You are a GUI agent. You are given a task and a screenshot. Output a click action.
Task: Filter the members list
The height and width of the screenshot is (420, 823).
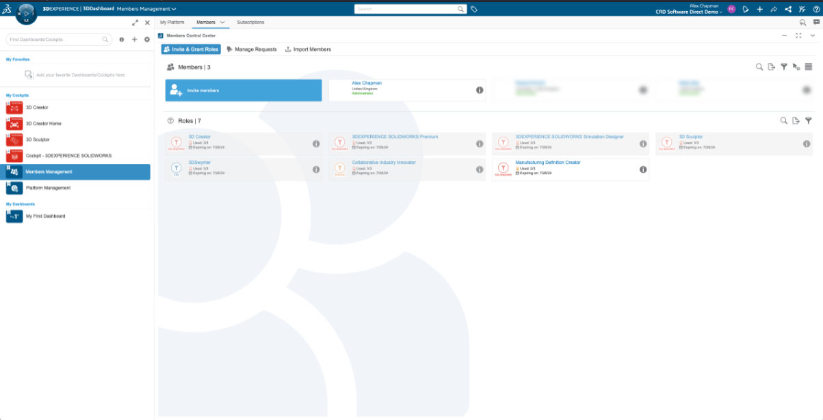pos(784,67)
